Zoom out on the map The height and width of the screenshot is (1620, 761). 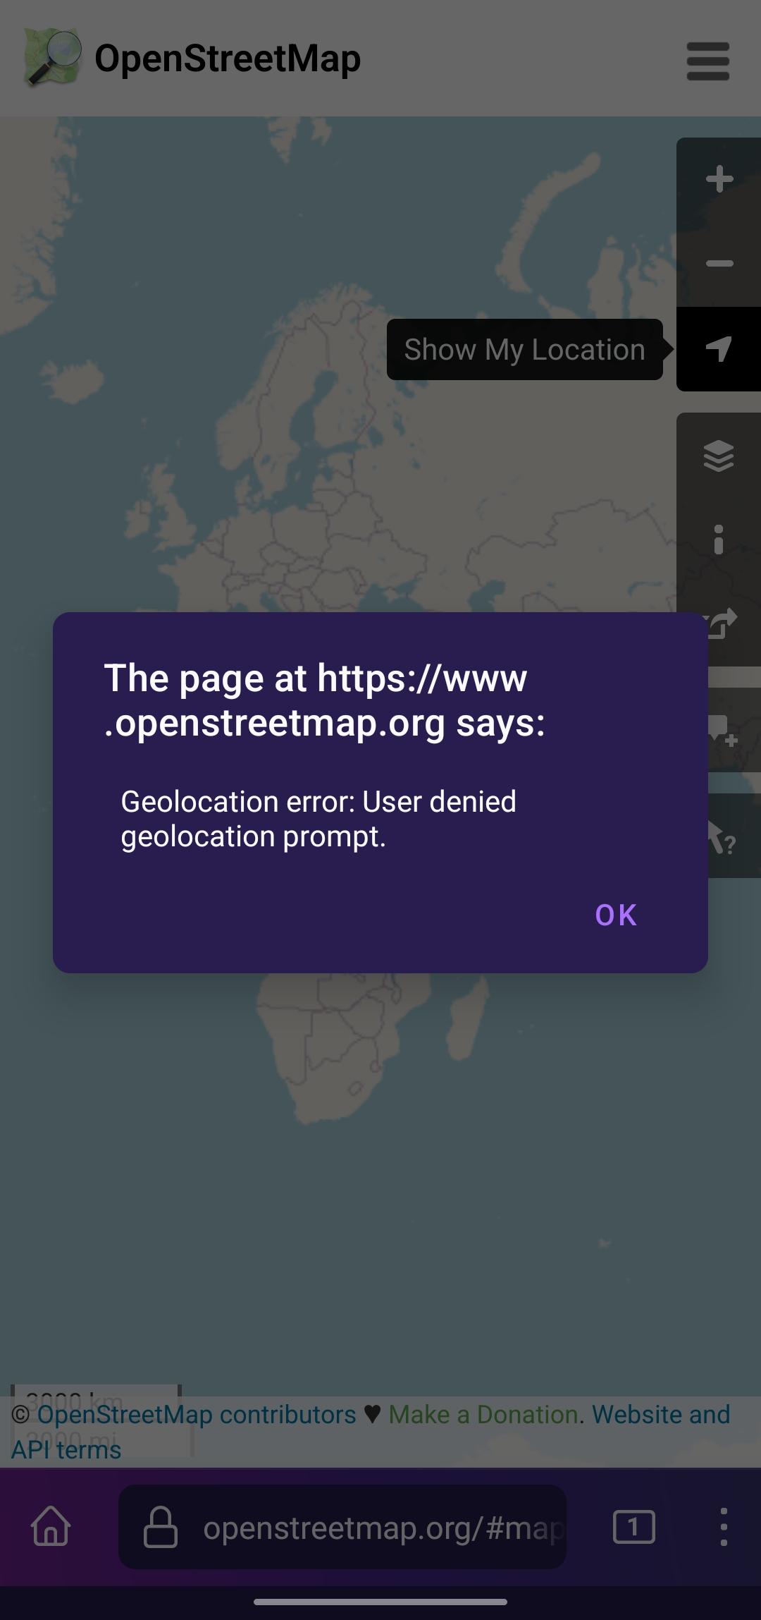719,263
